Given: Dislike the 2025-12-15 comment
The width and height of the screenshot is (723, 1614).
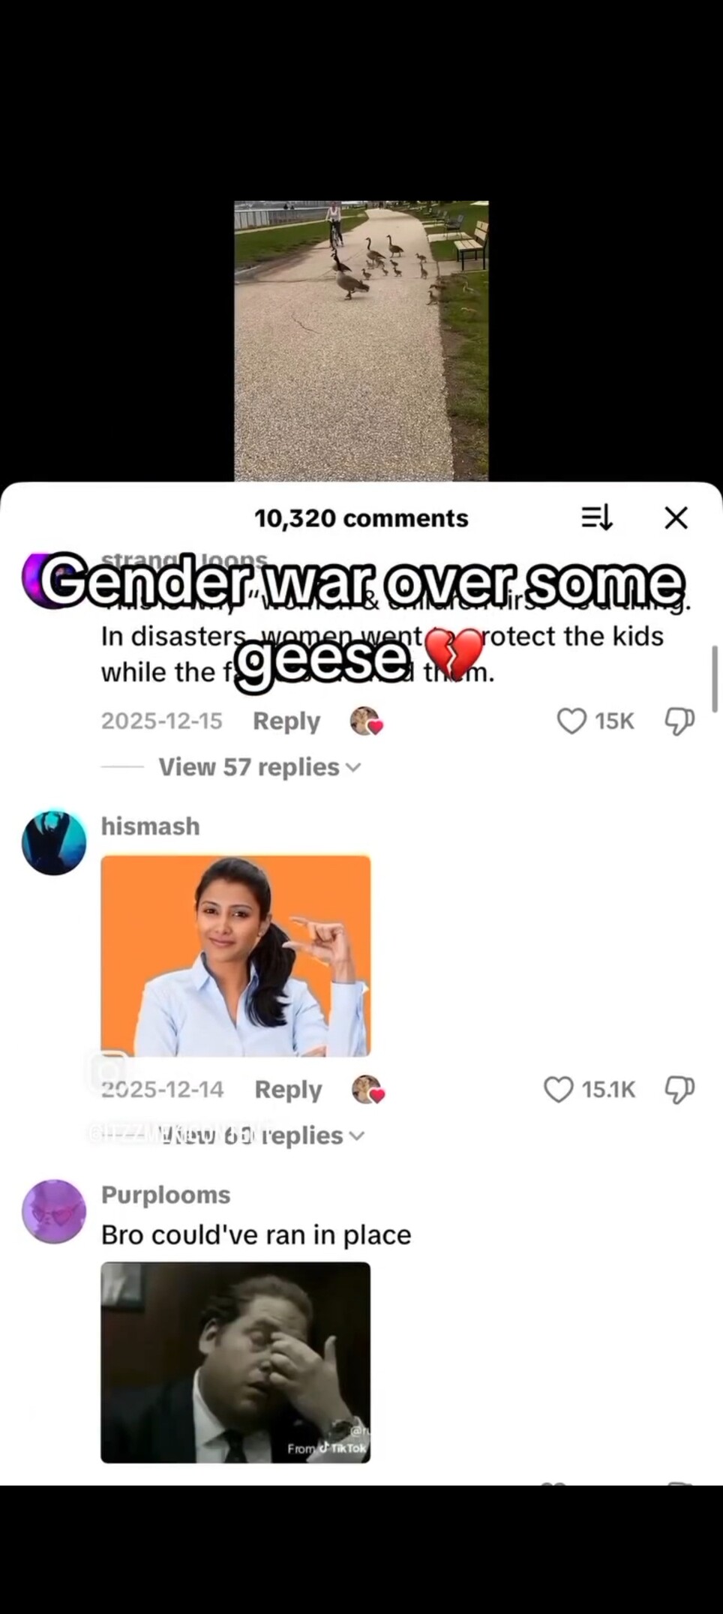Looking at the screenshot, I should [679, 721].
